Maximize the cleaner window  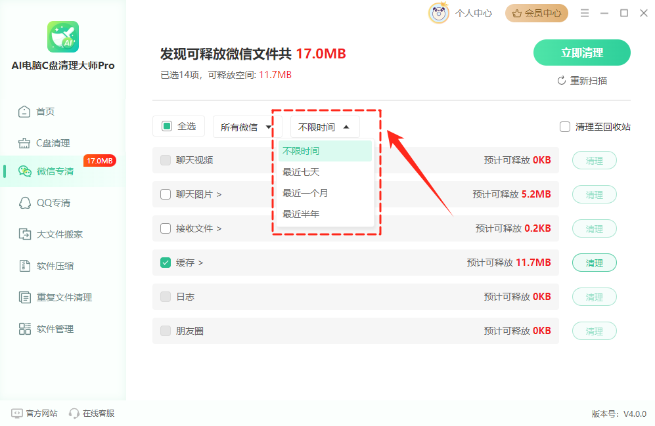tap(624, 13)
